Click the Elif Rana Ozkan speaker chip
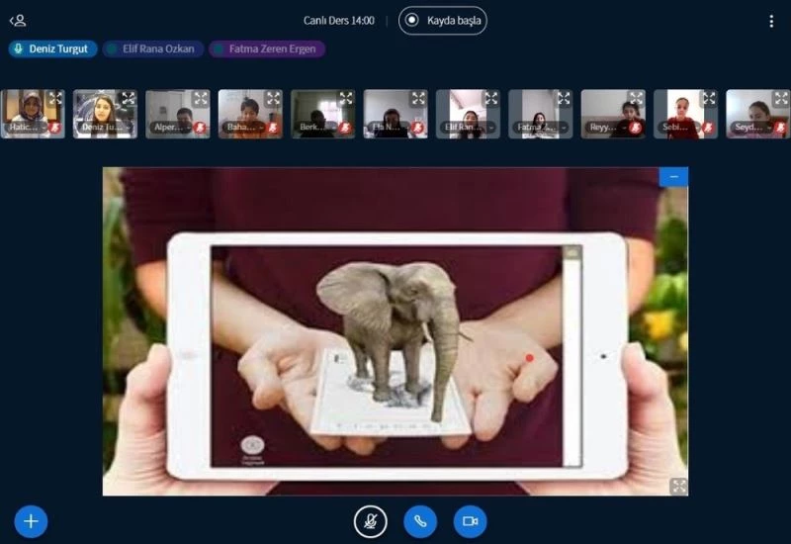The width and height of the screenshot is (791, 544). 153,48
